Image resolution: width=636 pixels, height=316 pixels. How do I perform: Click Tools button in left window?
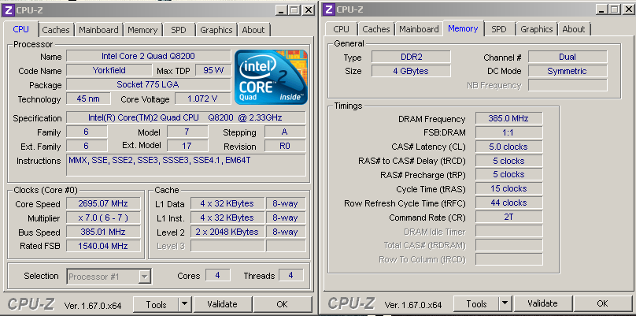(156, 304)
